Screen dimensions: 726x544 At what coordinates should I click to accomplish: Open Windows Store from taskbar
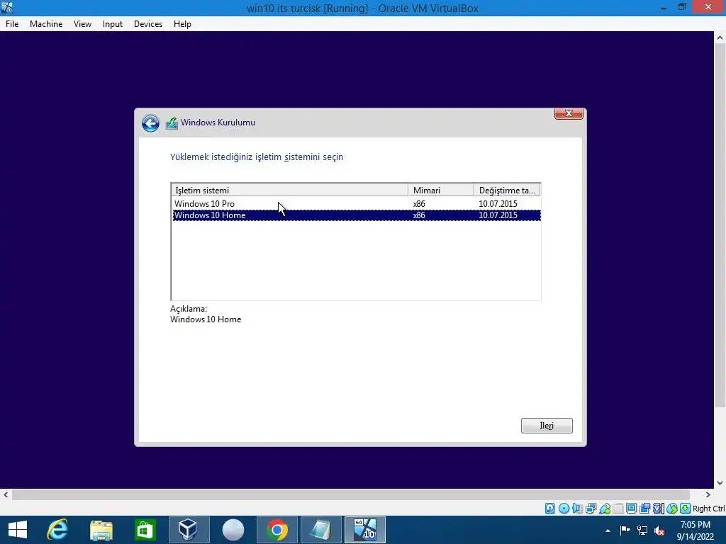coord(145,530)
